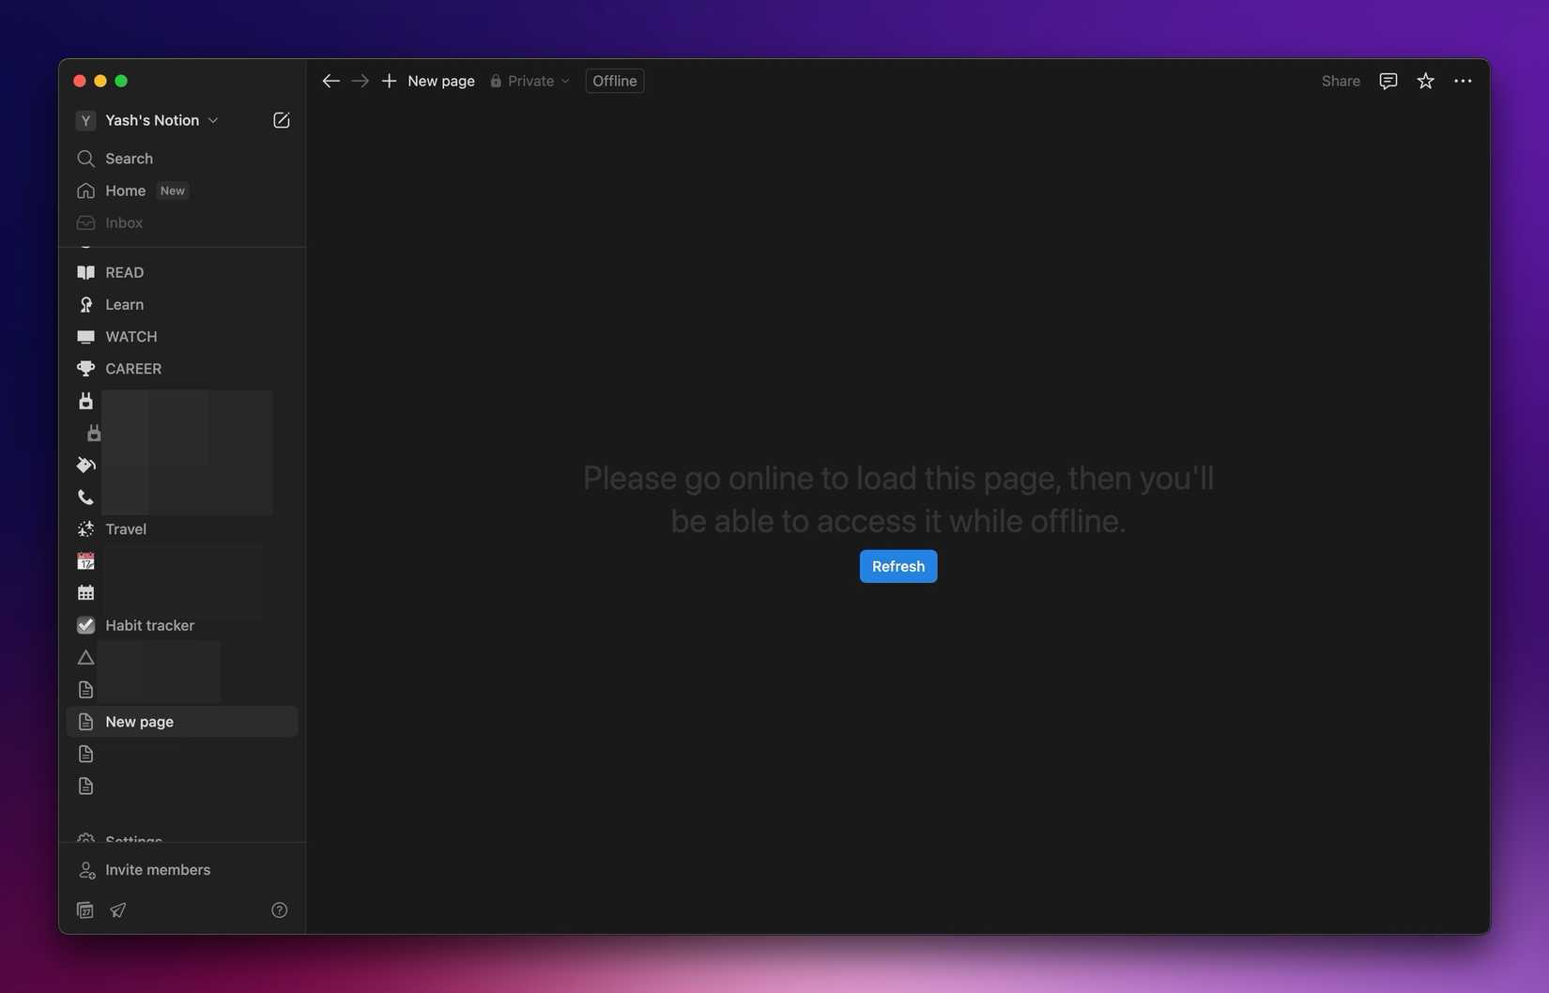The width and height of the screenshot is (1549, 993).
Task: Click the checkmark icon next to Habit tracker
Action: 85,625
